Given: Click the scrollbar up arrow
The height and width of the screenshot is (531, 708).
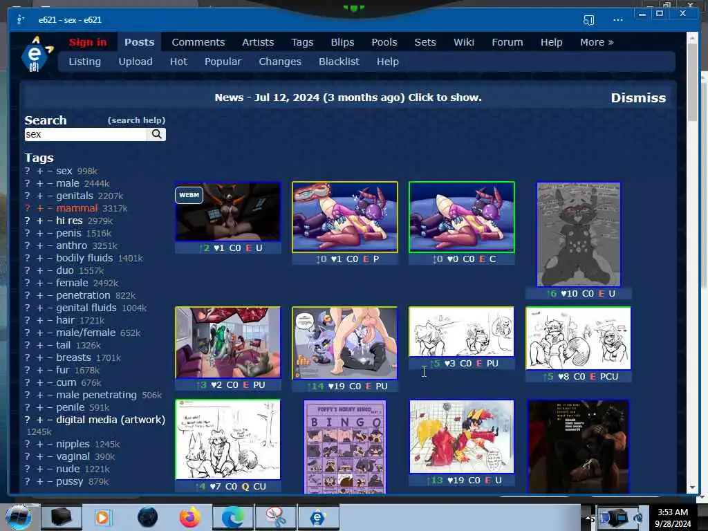Looking at the screenshot, I should click(692, 39).
